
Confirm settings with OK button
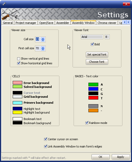[x=100, y=157]
